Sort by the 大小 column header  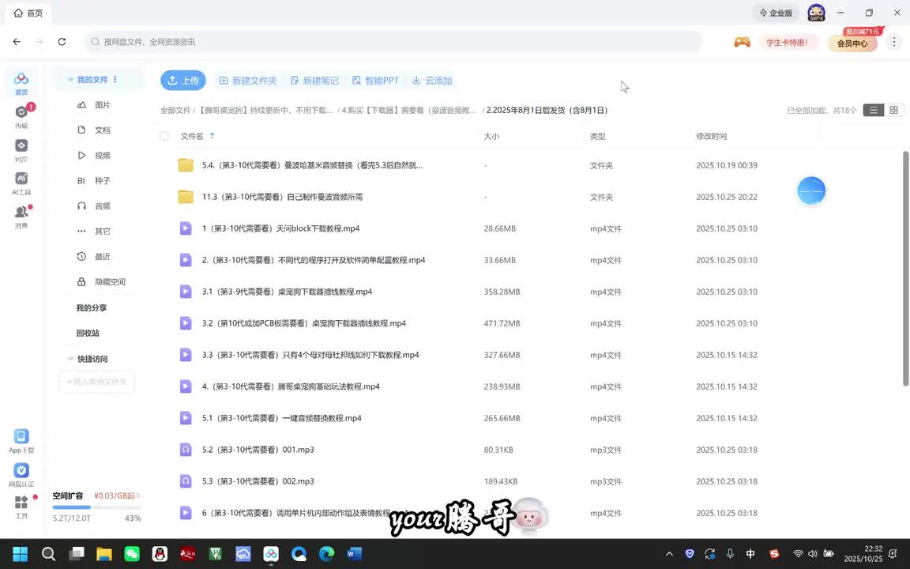[491, 136]
